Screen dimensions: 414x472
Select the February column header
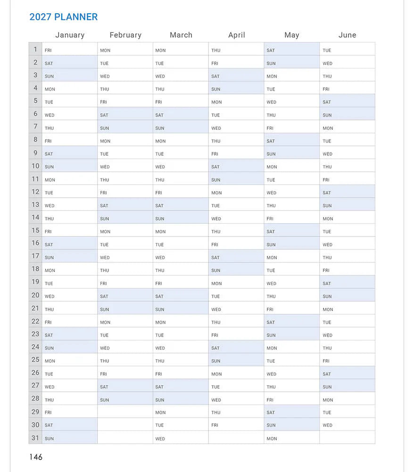125,35
